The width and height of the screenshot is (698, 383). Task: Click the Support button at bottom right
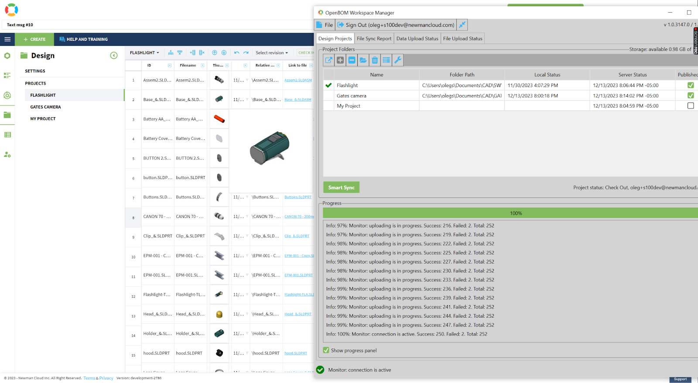[x=680, y=380]
